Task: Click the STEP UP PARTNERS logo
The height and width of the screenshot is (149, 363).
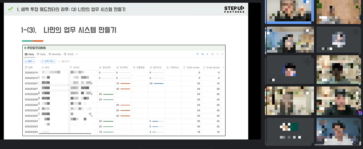Action: click(234, 9)
